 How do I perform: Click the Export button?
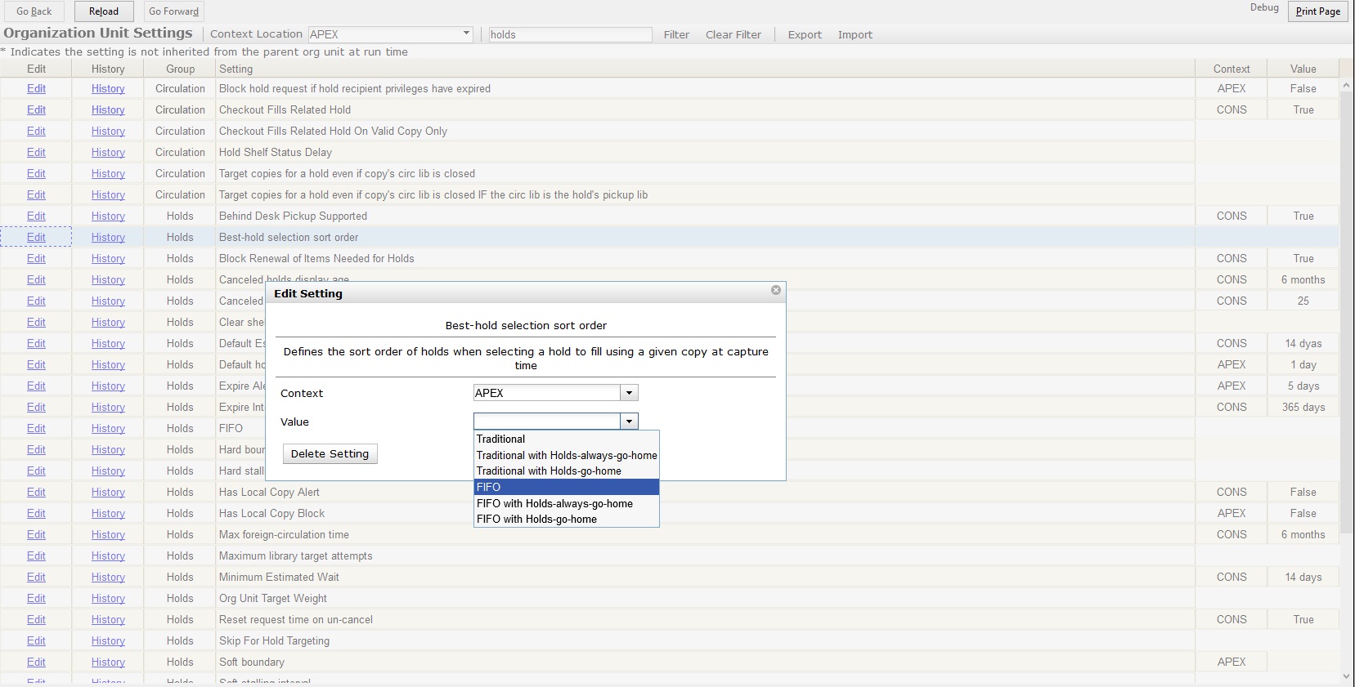click(805, 34)
